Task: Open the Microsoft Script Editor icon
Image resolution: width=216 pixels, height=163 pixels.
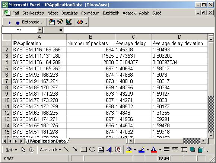Action: 80,22
